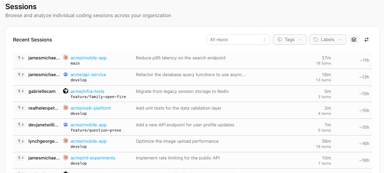
Task: Click the 37m duration value
Action: coord(326,58)
